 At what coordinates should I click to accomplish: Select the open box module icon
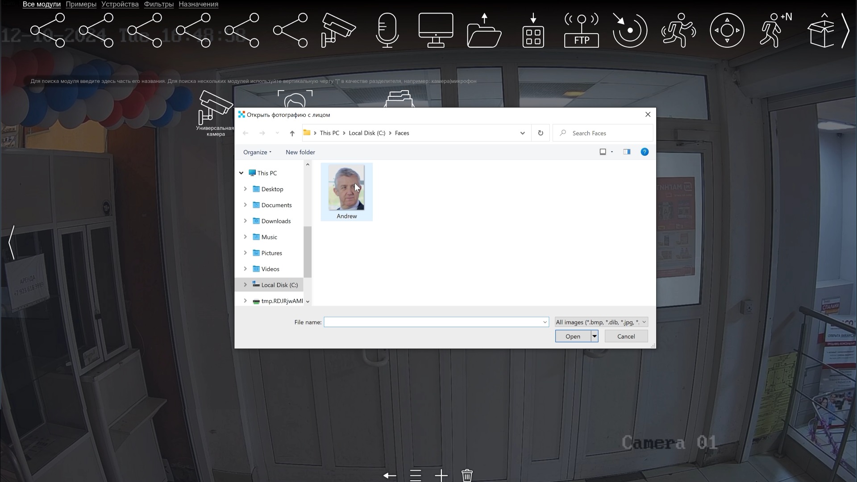(x=821, y=30)
